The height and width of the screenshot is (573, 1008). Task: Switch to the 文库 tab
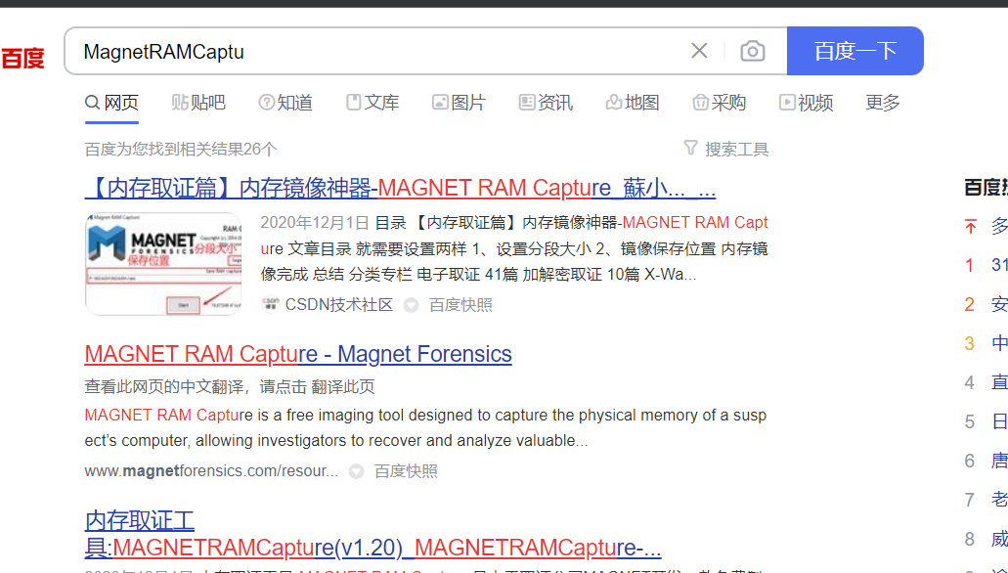tap(373, 103)
